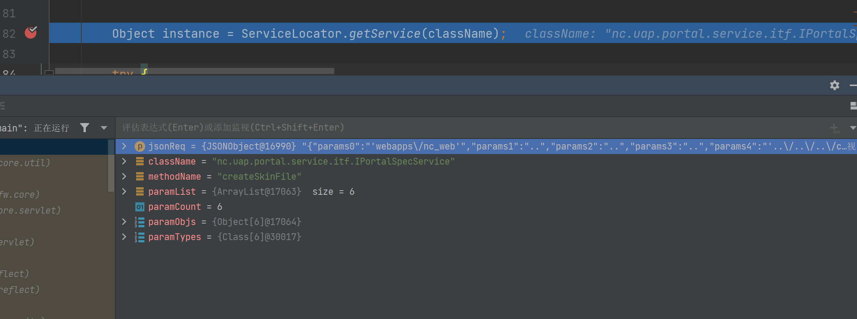The image size is (857, 319).
Task: Click the paramList field icon
Action: click(x=140, y=191)
